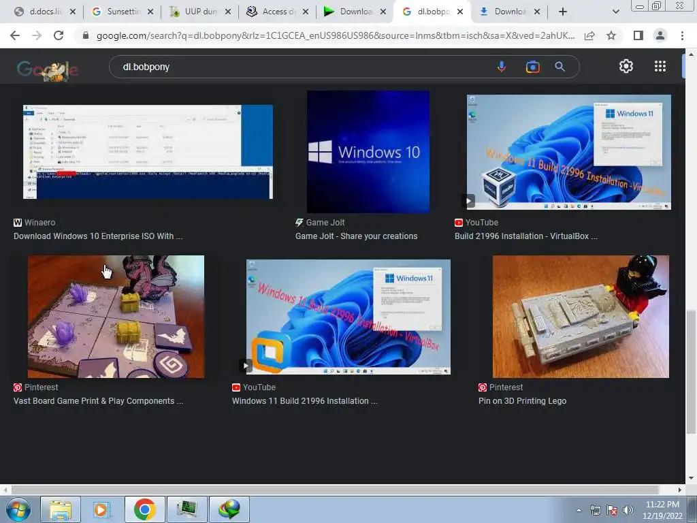Click the scroll-down arrow of the page
The height and width of the screenshot is (523, 697).
(691, 478)
